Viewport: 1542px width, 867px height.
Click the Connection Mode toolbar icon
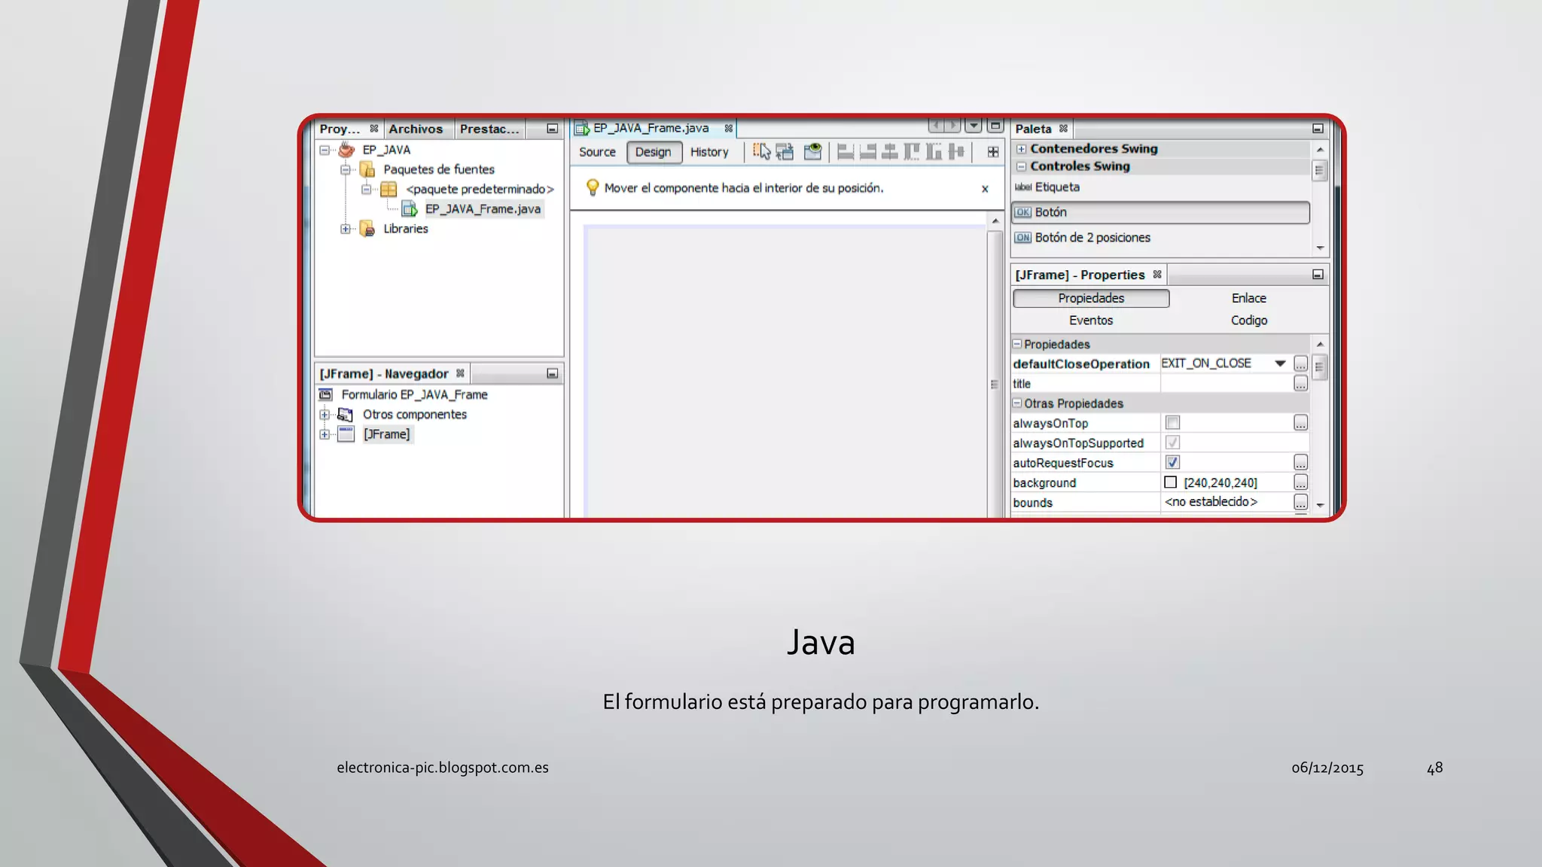pyautogui.click(x=785, y=152)
